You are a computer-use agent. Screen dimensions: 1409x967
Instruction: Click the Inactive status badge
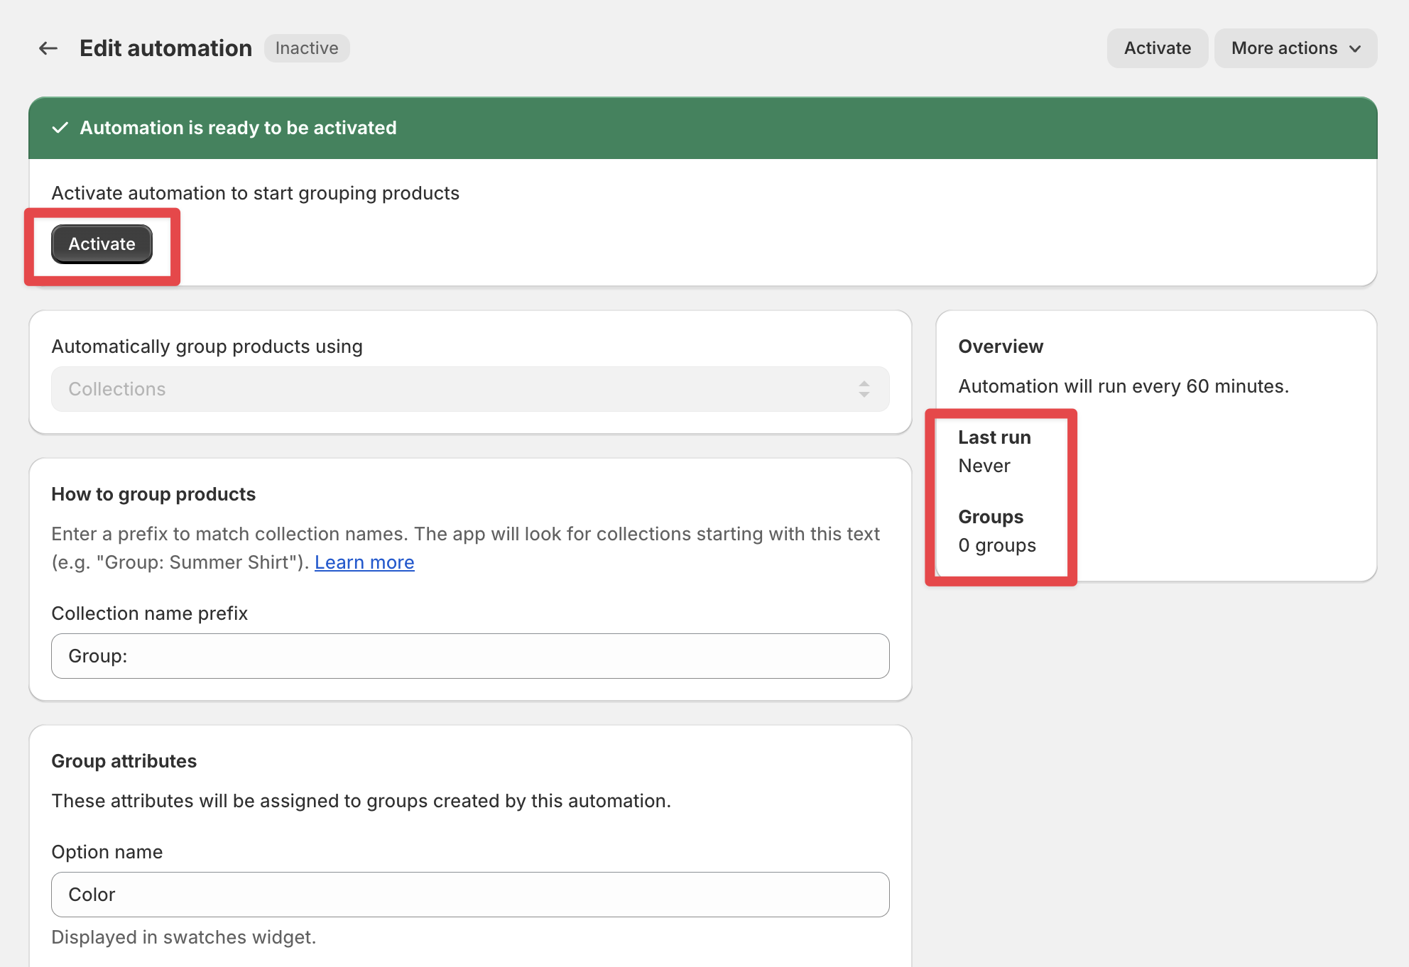click(307, 48)
